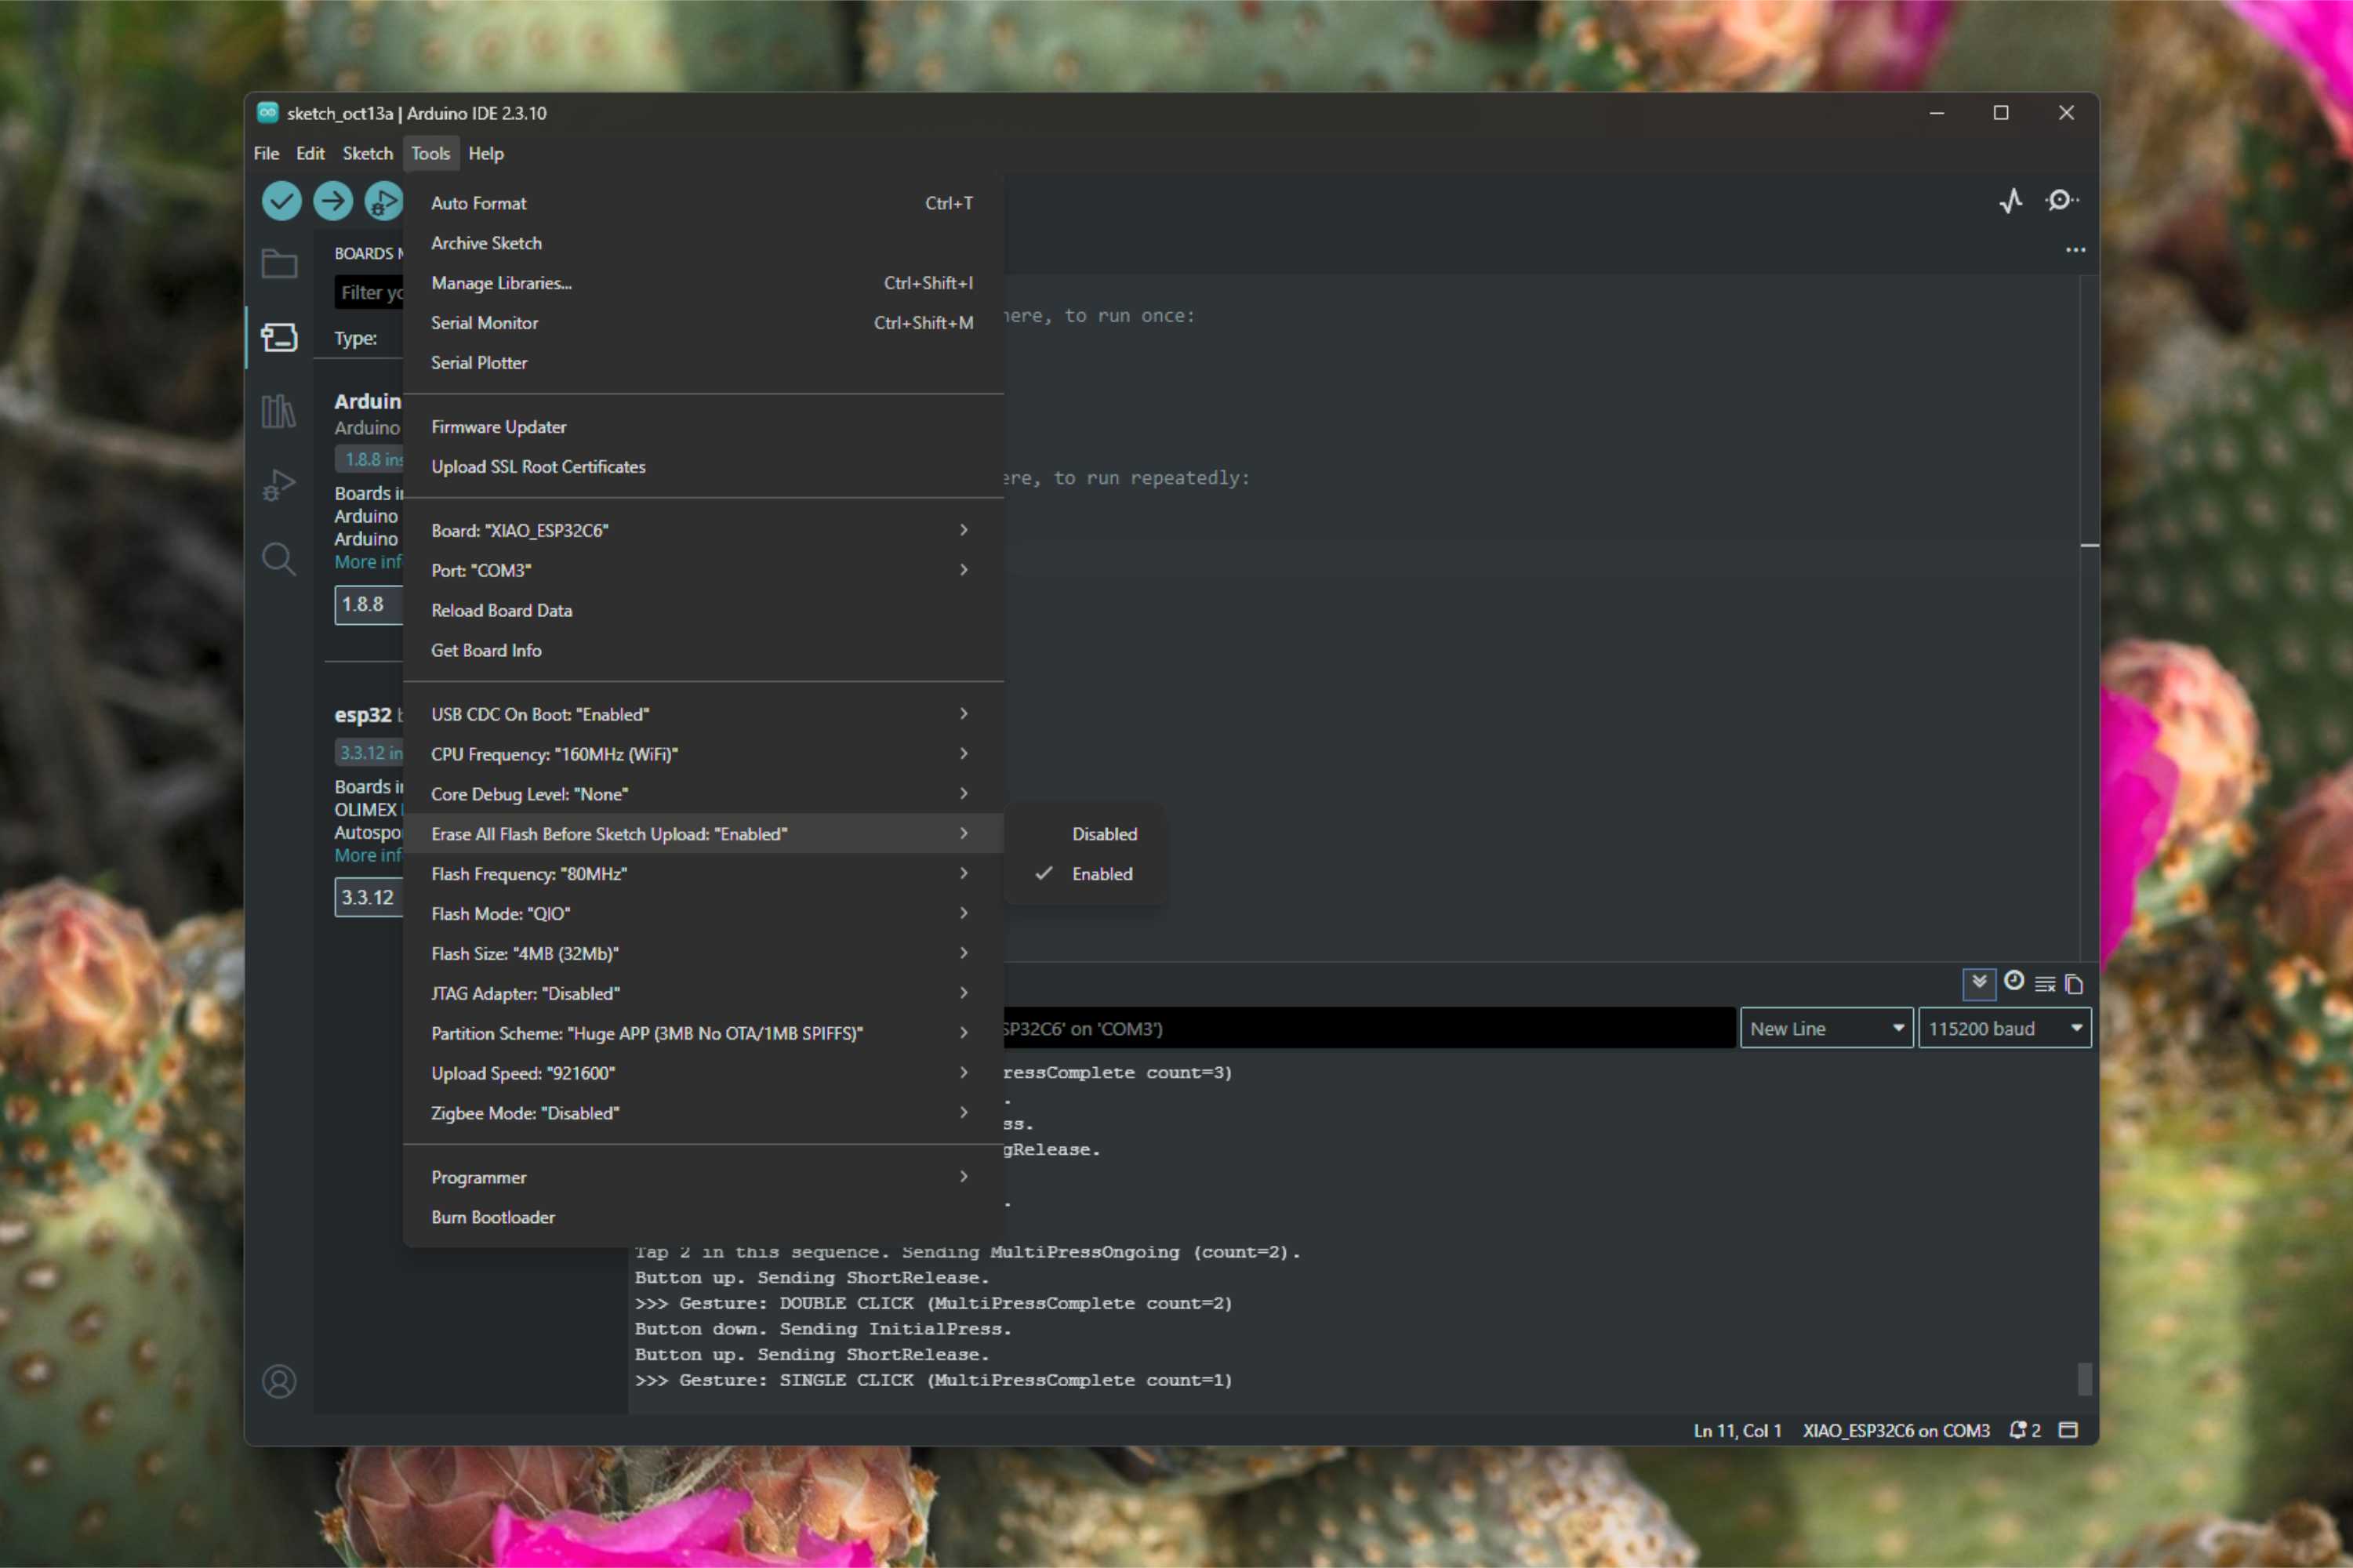
Task: Click the Ln 11, Col 1 status entry
Action: point(1737,1430)
